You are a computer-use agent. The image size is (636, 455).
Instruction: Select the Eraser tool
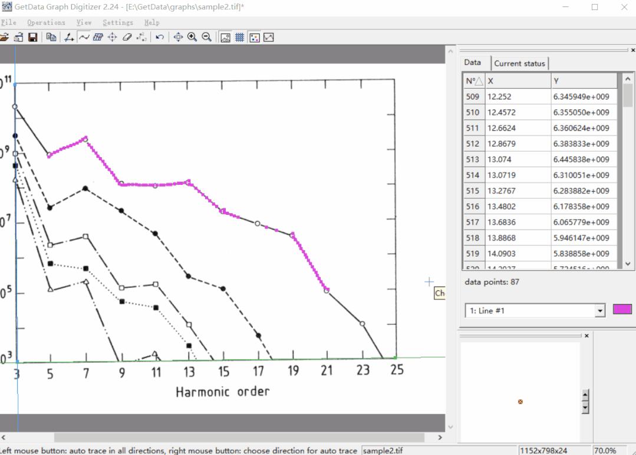click(127, 37)
